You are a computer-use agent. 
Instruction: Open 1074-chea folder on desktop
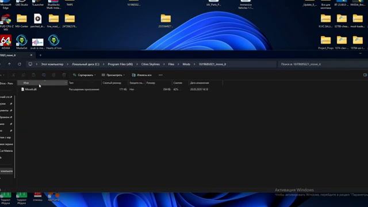[342, 42]
